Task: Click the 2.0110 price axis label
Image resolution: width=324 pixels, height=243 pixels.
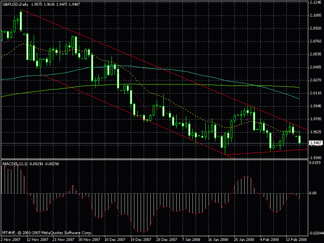Action: [316, 93]
